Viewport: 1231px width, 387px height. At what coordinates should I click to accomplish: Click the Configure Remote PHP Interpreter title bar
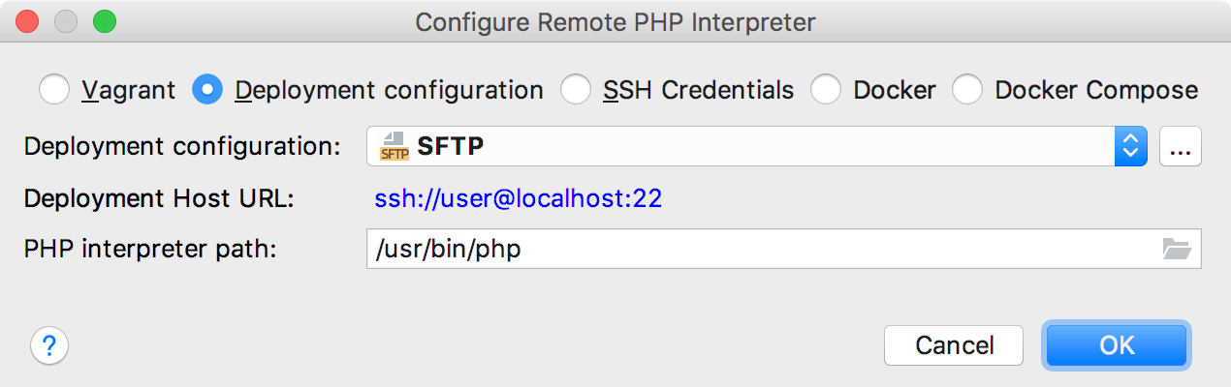[x=615, y=21]
